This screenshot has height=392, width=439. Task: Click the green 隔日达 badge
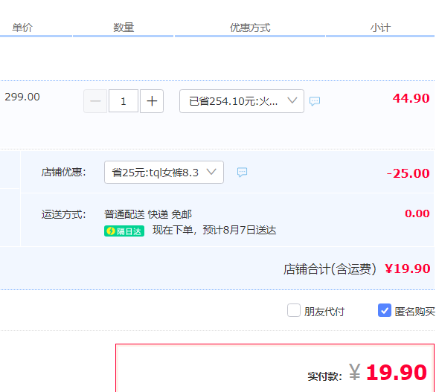pyautogui.click(x=124, y=231)
